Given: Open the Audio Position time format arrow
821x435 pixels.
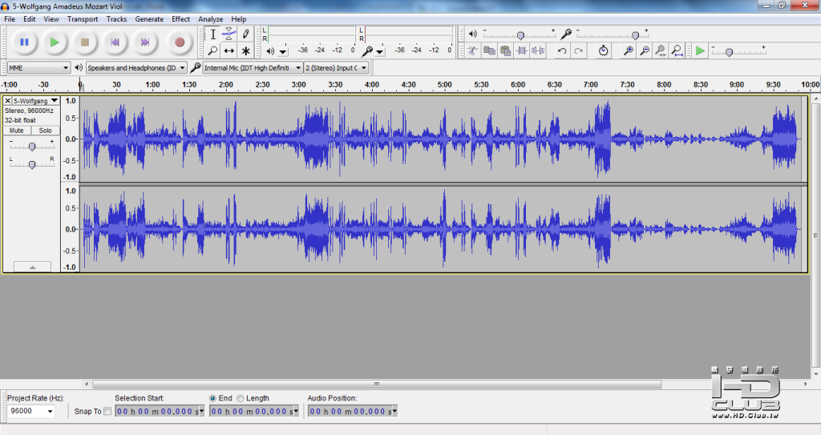Looking at the screenshot, I should point(394,412).
